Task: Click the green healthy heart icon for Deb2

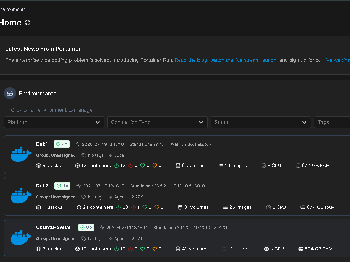Action: pyautogui.click(x=145, y=207)
